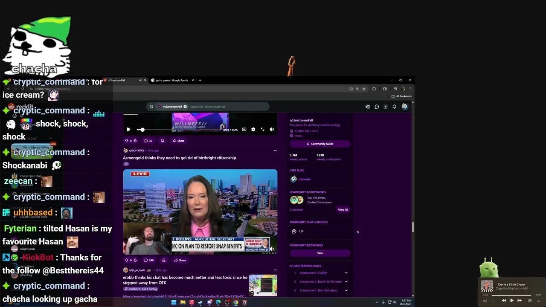
Task: Unmute the Asmongold clip sound icon
Action: tap(272, 249)
